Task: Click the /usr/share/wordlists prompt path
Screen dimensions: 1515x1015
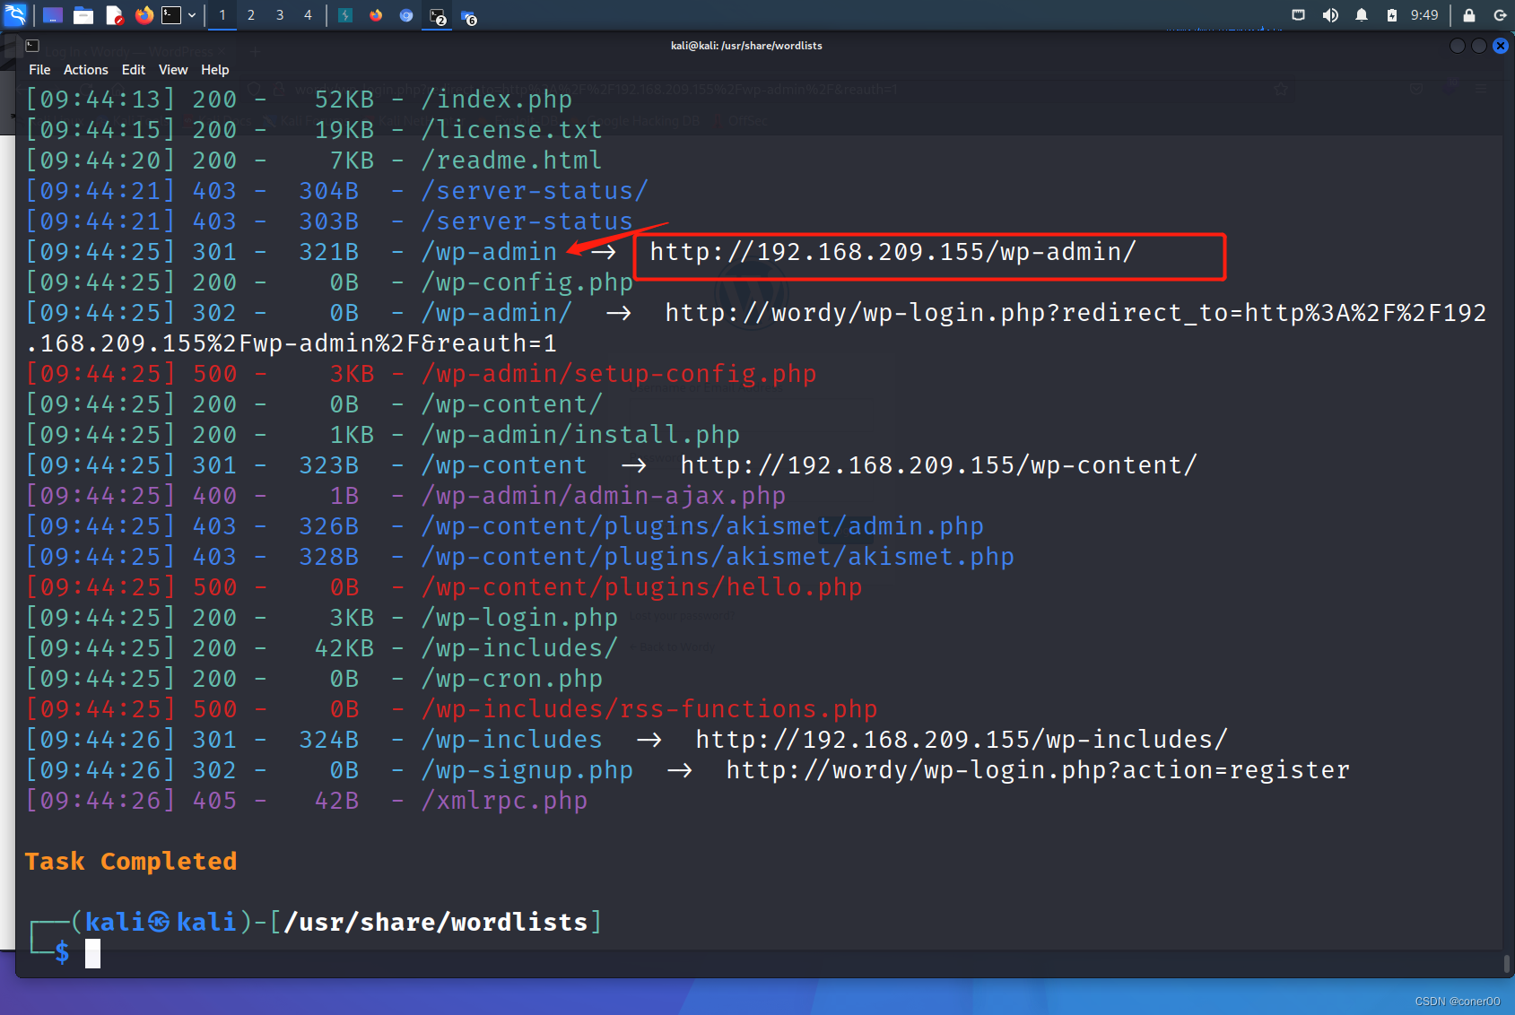Action: 436,923
